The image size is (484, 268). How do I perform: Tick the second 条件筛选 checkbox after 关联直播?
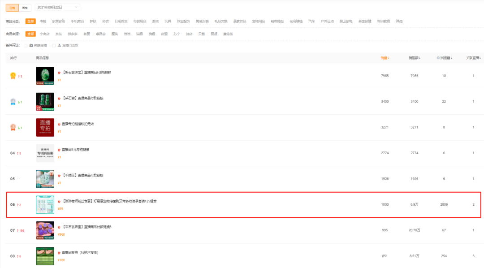pyautogui.click(x=54, y=46)
